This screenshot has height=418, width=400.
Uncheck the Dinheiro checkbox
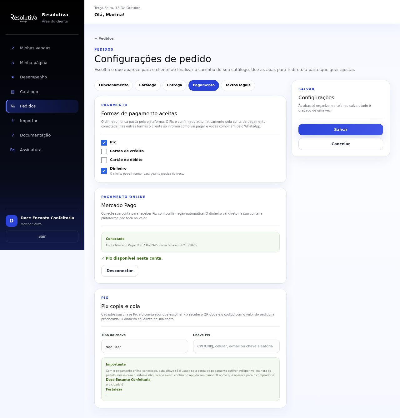tap(104, 171)
